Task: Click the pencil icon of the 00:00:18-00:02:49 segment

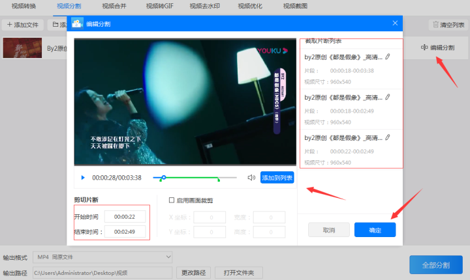Action: pyautogui.click(x=388, y=97)
